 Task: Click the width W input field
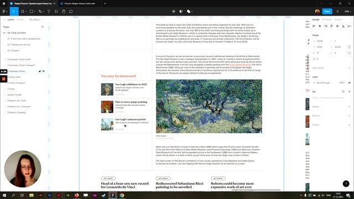[320, 47]
